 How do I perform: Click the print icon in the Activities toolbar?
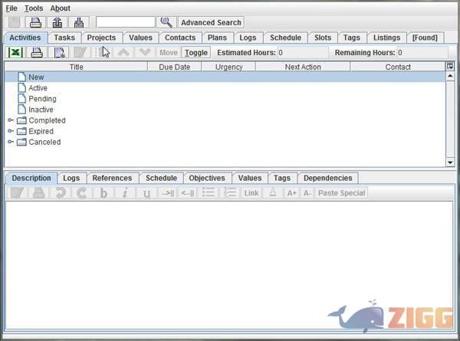click(36, 52)
